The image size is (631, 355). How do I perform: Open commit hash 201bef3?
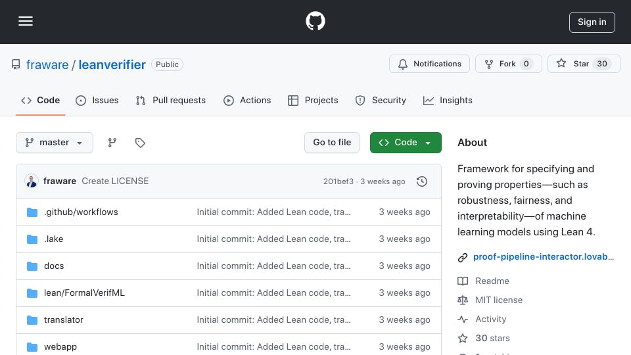pyautogui.click(x=339, y=181)
